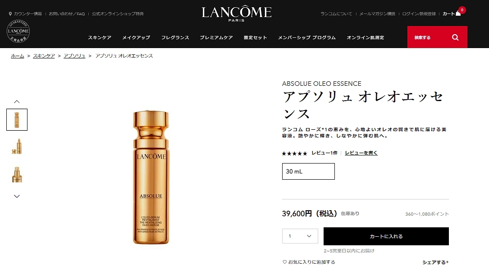Image resolution: width=489 pixels, height=270 pixels.
Task: Click the search magnifier icon
Action: [455, 37]
